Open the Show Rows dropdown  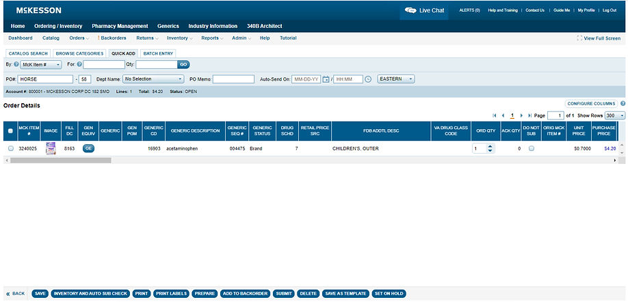(x=615, y=115)
